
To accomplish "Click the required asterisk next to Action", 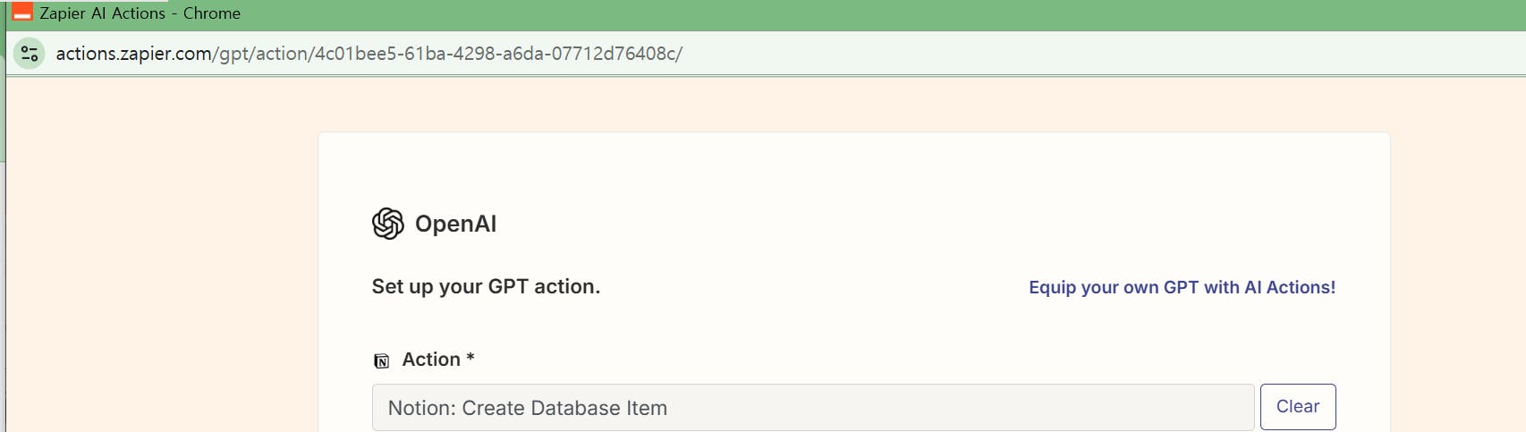I will pos(471,359).
